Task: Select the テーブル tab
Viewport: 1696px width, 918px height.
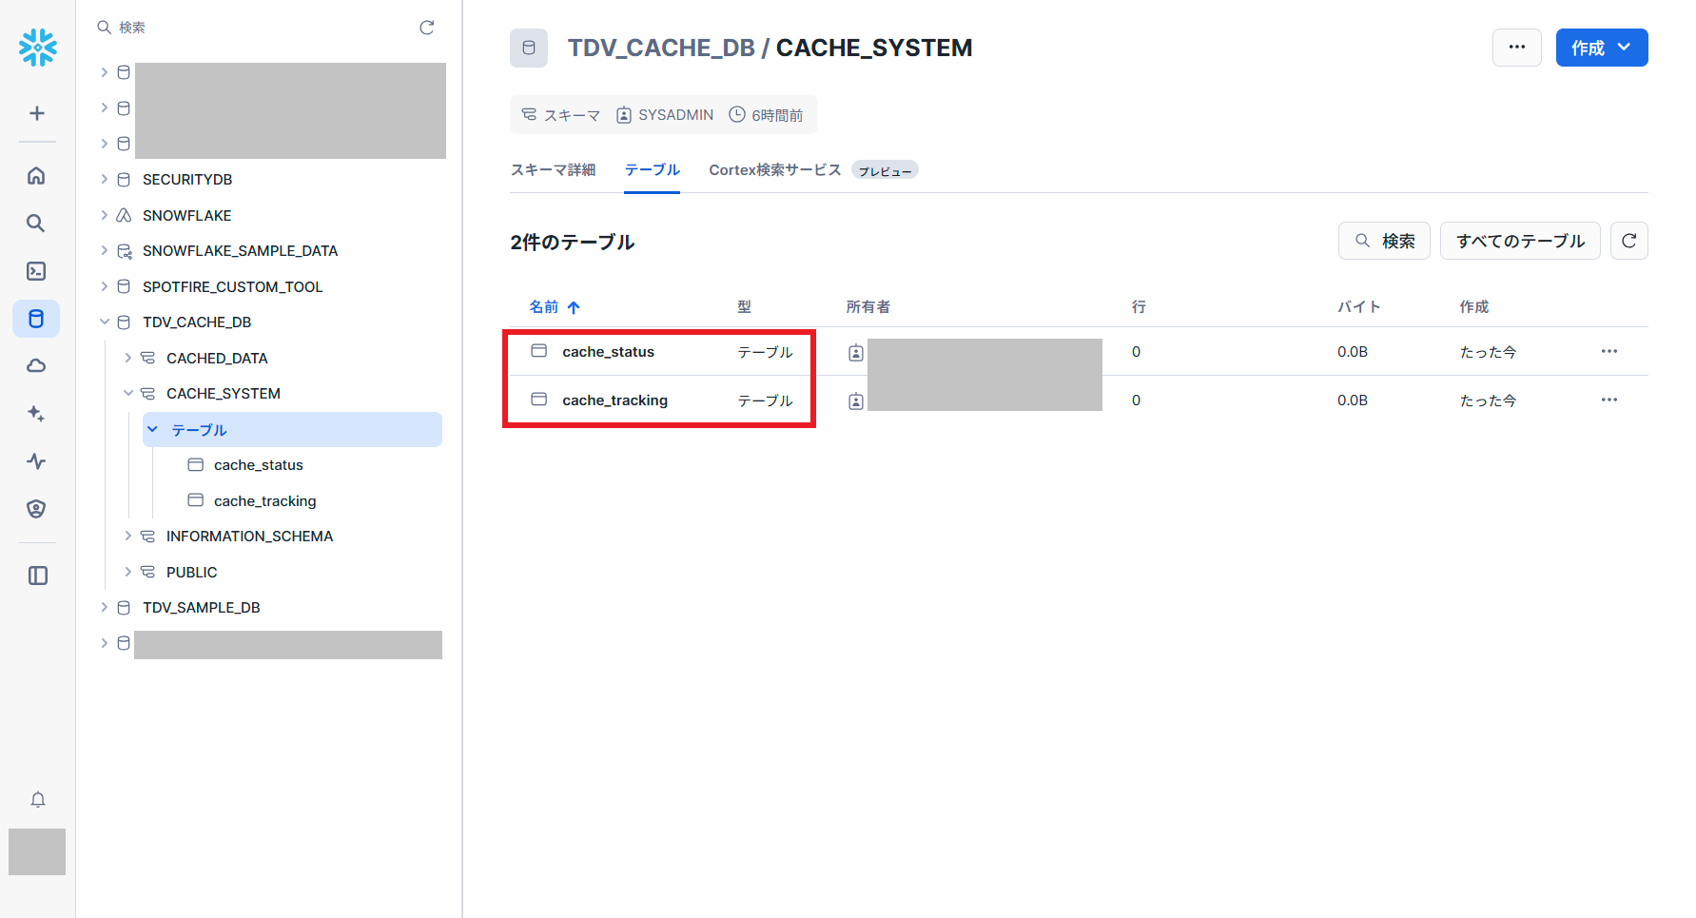Action: [652, 169]
